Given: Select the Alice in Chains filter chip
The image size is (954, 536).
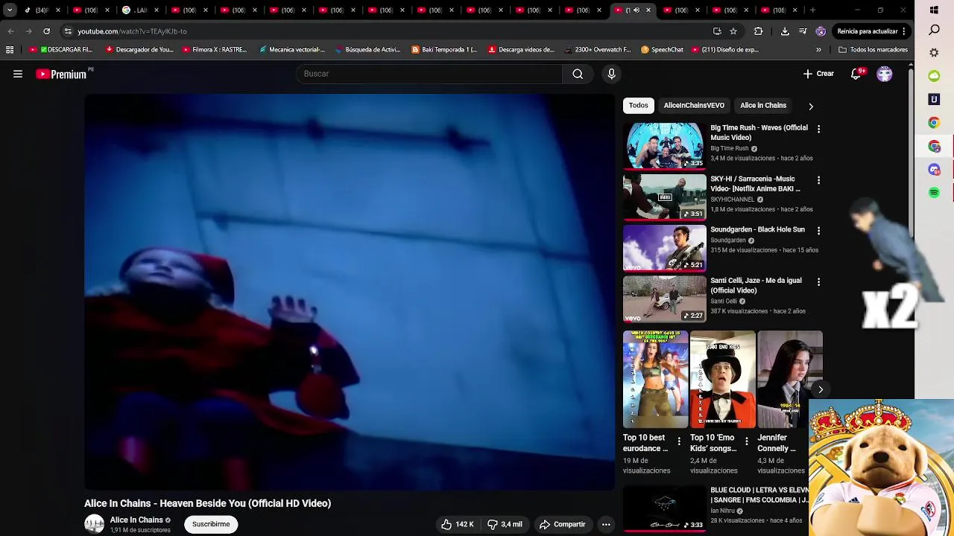Looking at the screenshot, I should pos(763,106).
